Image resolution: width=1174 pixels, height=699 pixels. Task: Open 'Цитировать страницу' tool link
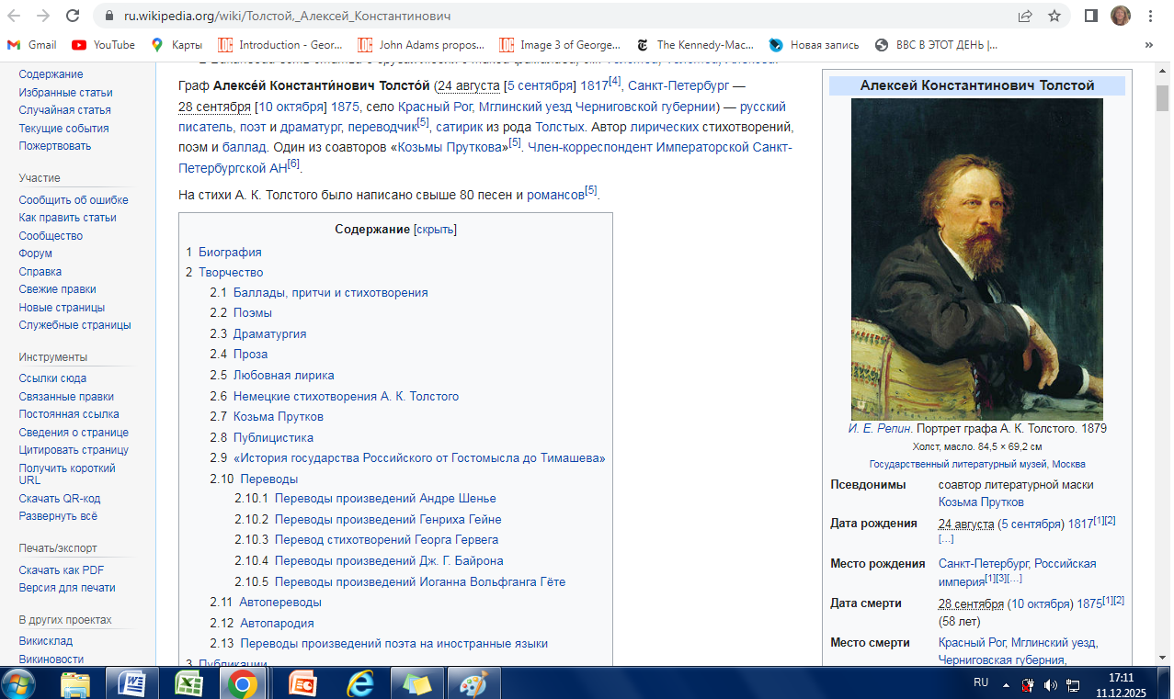(x=74, y=450)
